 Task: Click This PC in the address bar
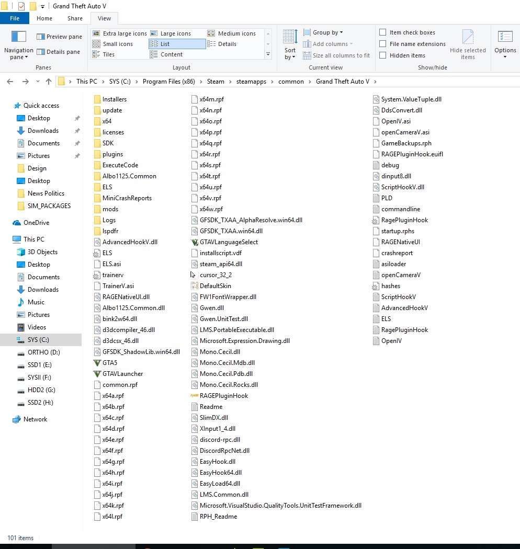pos(86,82)
